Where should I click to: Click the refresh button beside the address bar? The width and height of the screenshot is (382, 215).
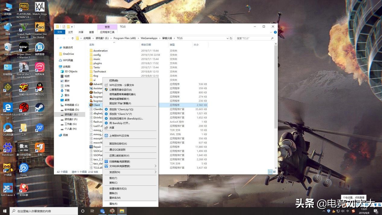tap(232, 38)
